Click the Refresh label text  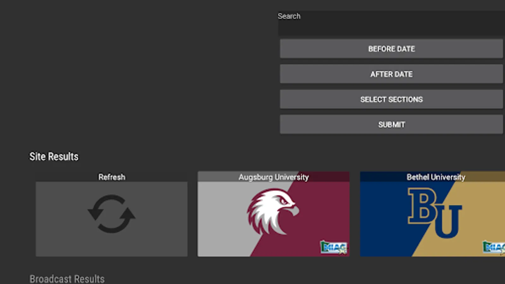pos(112,177)
